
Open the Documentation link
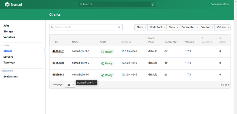click(x=220, y=4)
